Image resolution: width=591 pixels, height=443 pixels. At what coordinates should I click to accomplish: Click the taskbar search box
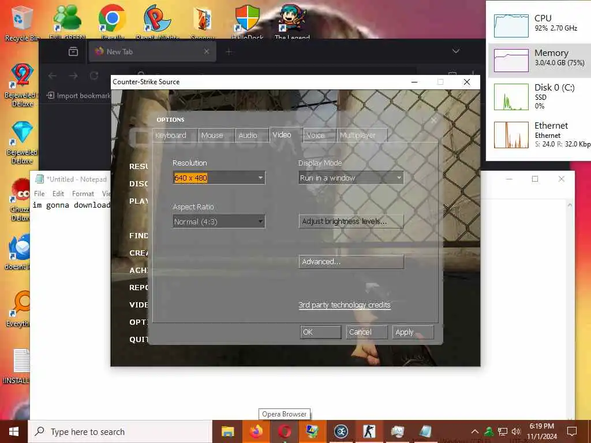[x=121, y=431]
